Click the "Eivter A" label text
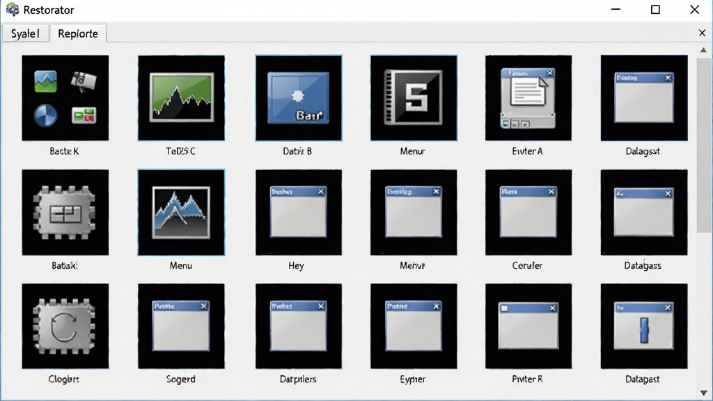Image resolution: width=713 pixels, height=401 pixels. point(528,151)
